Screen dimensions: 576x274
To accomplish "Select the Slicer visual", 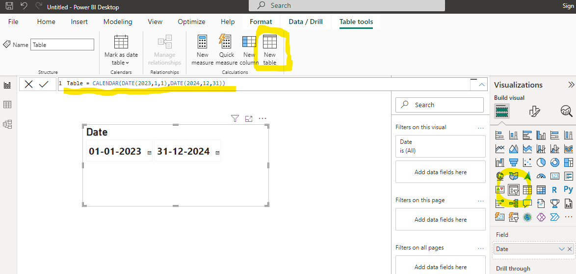I will pyautogui.click(x=514, y=189).
